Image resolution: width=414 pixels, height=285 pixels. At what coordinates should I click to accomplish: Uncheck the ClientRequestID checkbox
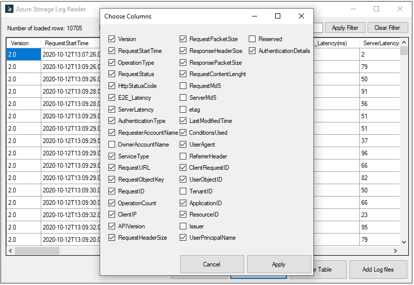point(183,168)
